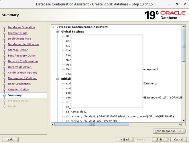Select the db_recovery_file_dest row
Screen dimensions: 189x143
[x=120, y=116]
